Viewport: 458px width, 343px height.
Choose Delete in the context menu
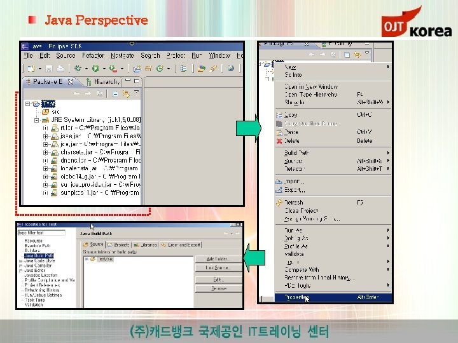coord(333,141)
